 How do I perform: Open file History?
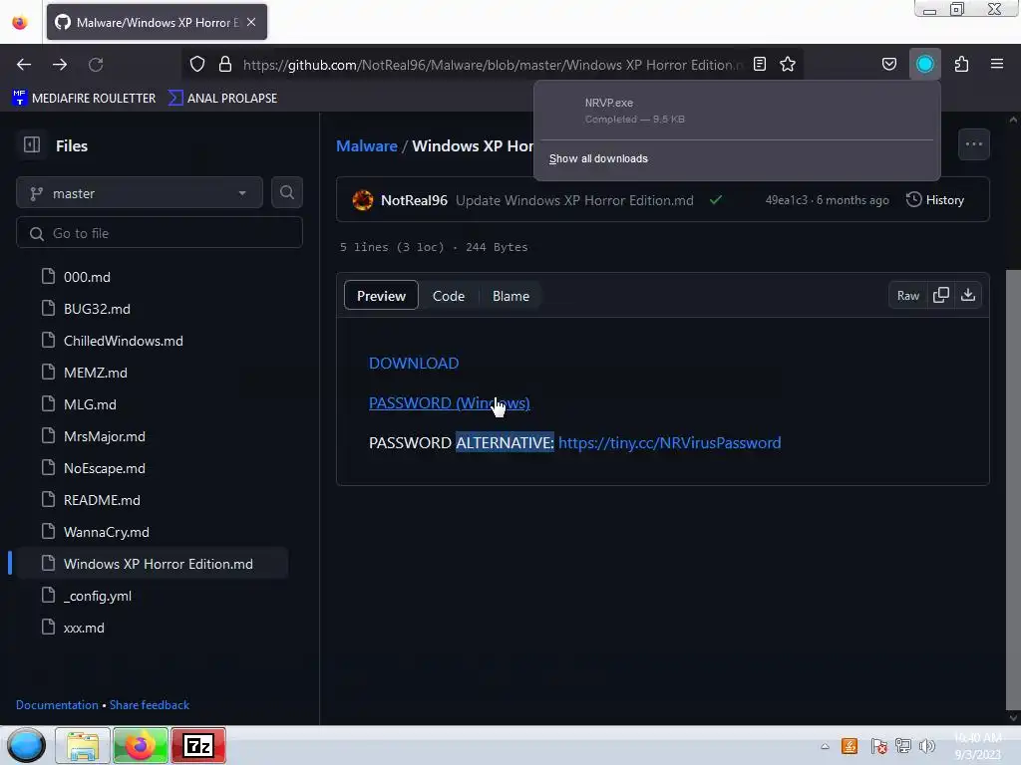(x=935, y=199)
